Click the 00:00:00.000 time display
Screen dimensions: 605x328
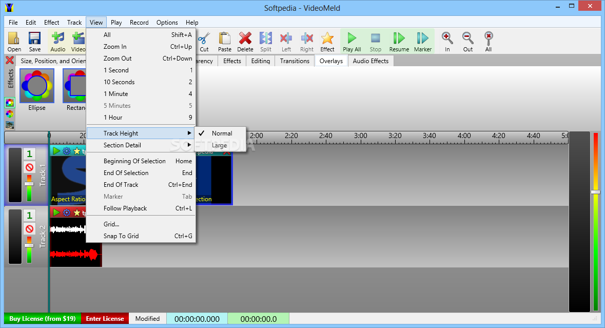(197, 319)
